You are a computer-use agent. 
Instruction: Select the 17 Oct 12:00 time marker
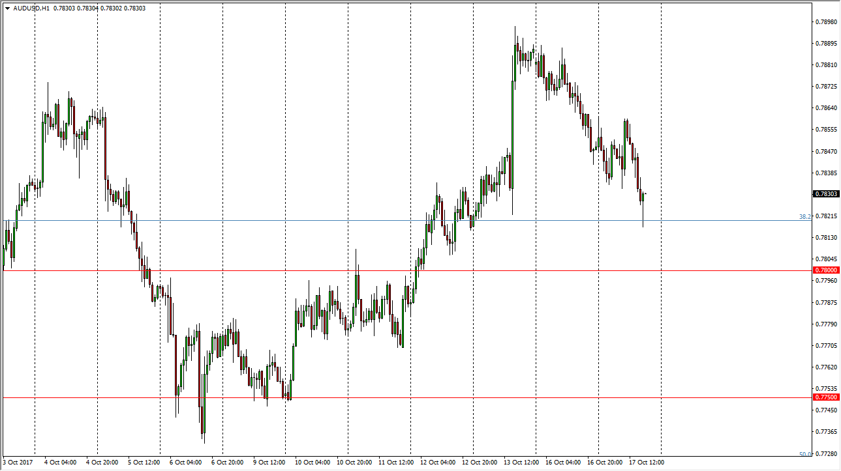click(x=647, y=463)
